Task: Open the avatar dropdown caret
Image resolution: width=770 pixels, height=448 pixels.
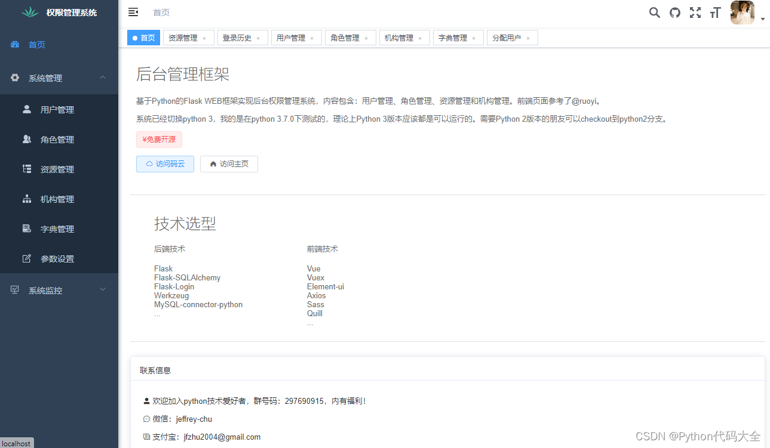Action: (x=763, y=20)
